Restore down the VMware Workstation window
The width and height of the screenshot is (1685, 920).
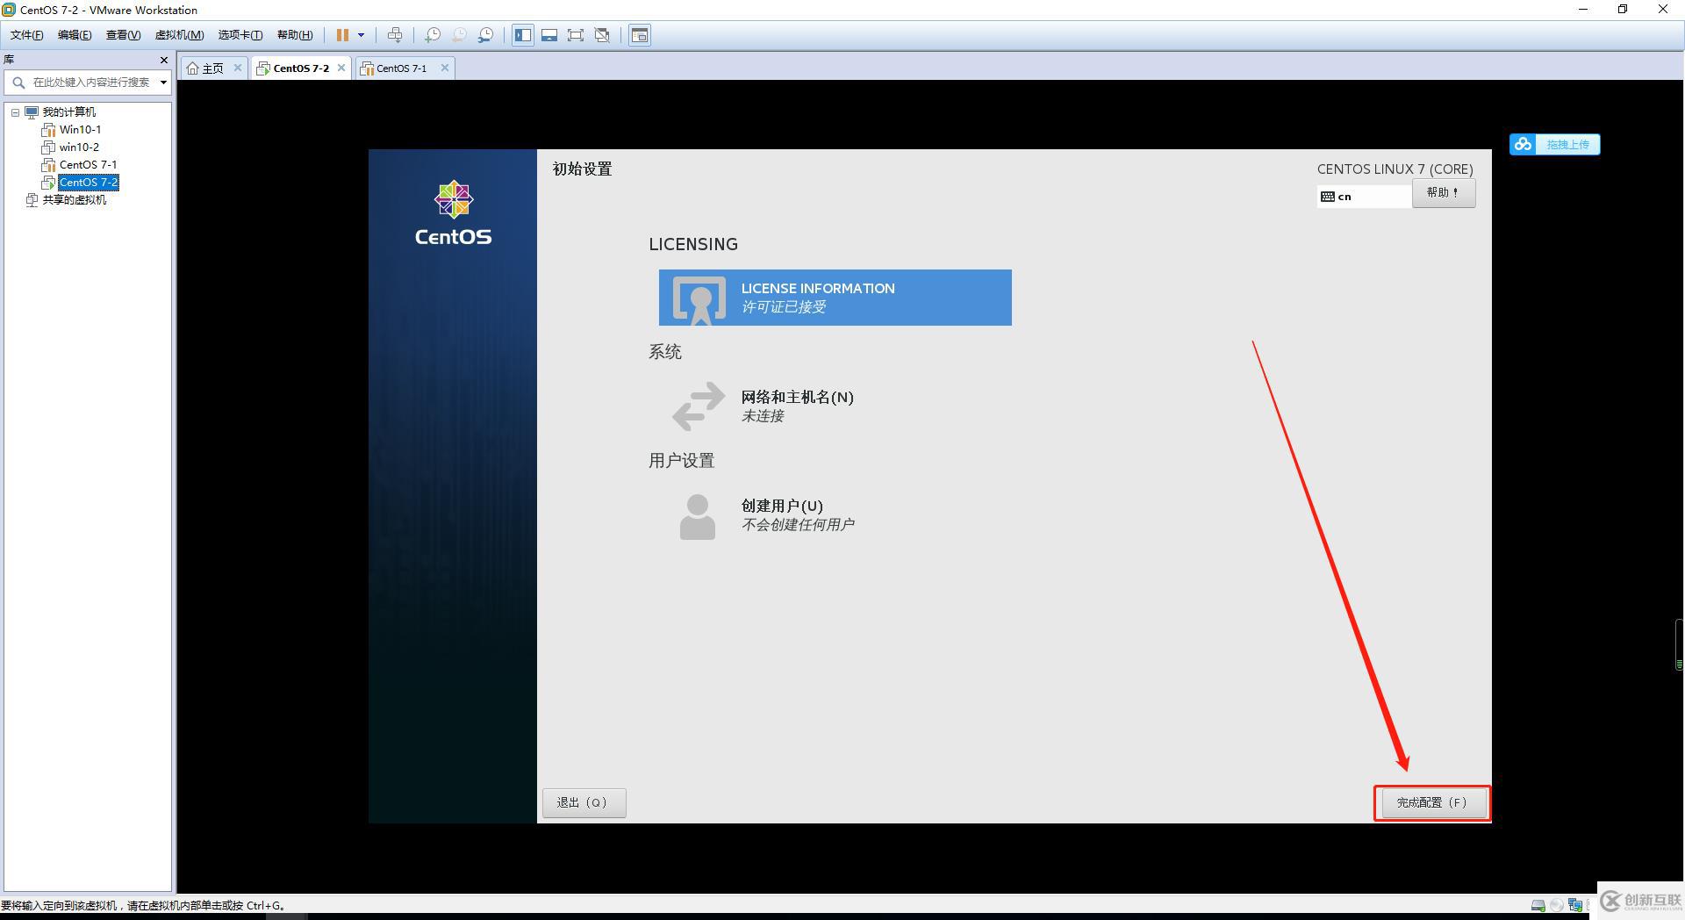(1623, 10)
